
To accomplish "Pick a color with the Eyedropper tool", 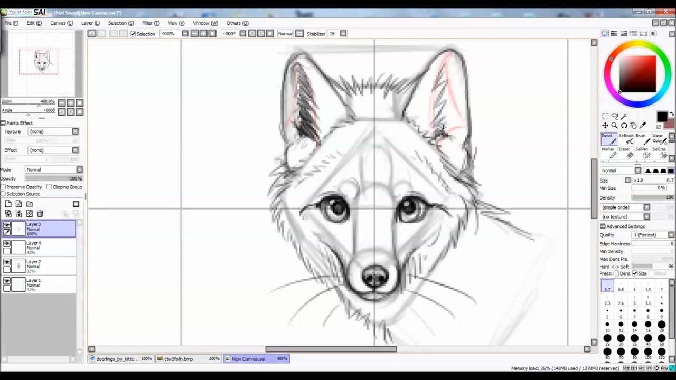I will (x=642, y=126).
